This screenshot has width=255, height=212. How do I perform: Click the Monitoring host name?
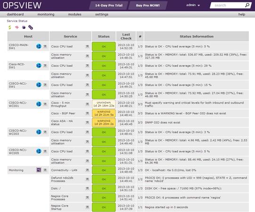point(16,170)
